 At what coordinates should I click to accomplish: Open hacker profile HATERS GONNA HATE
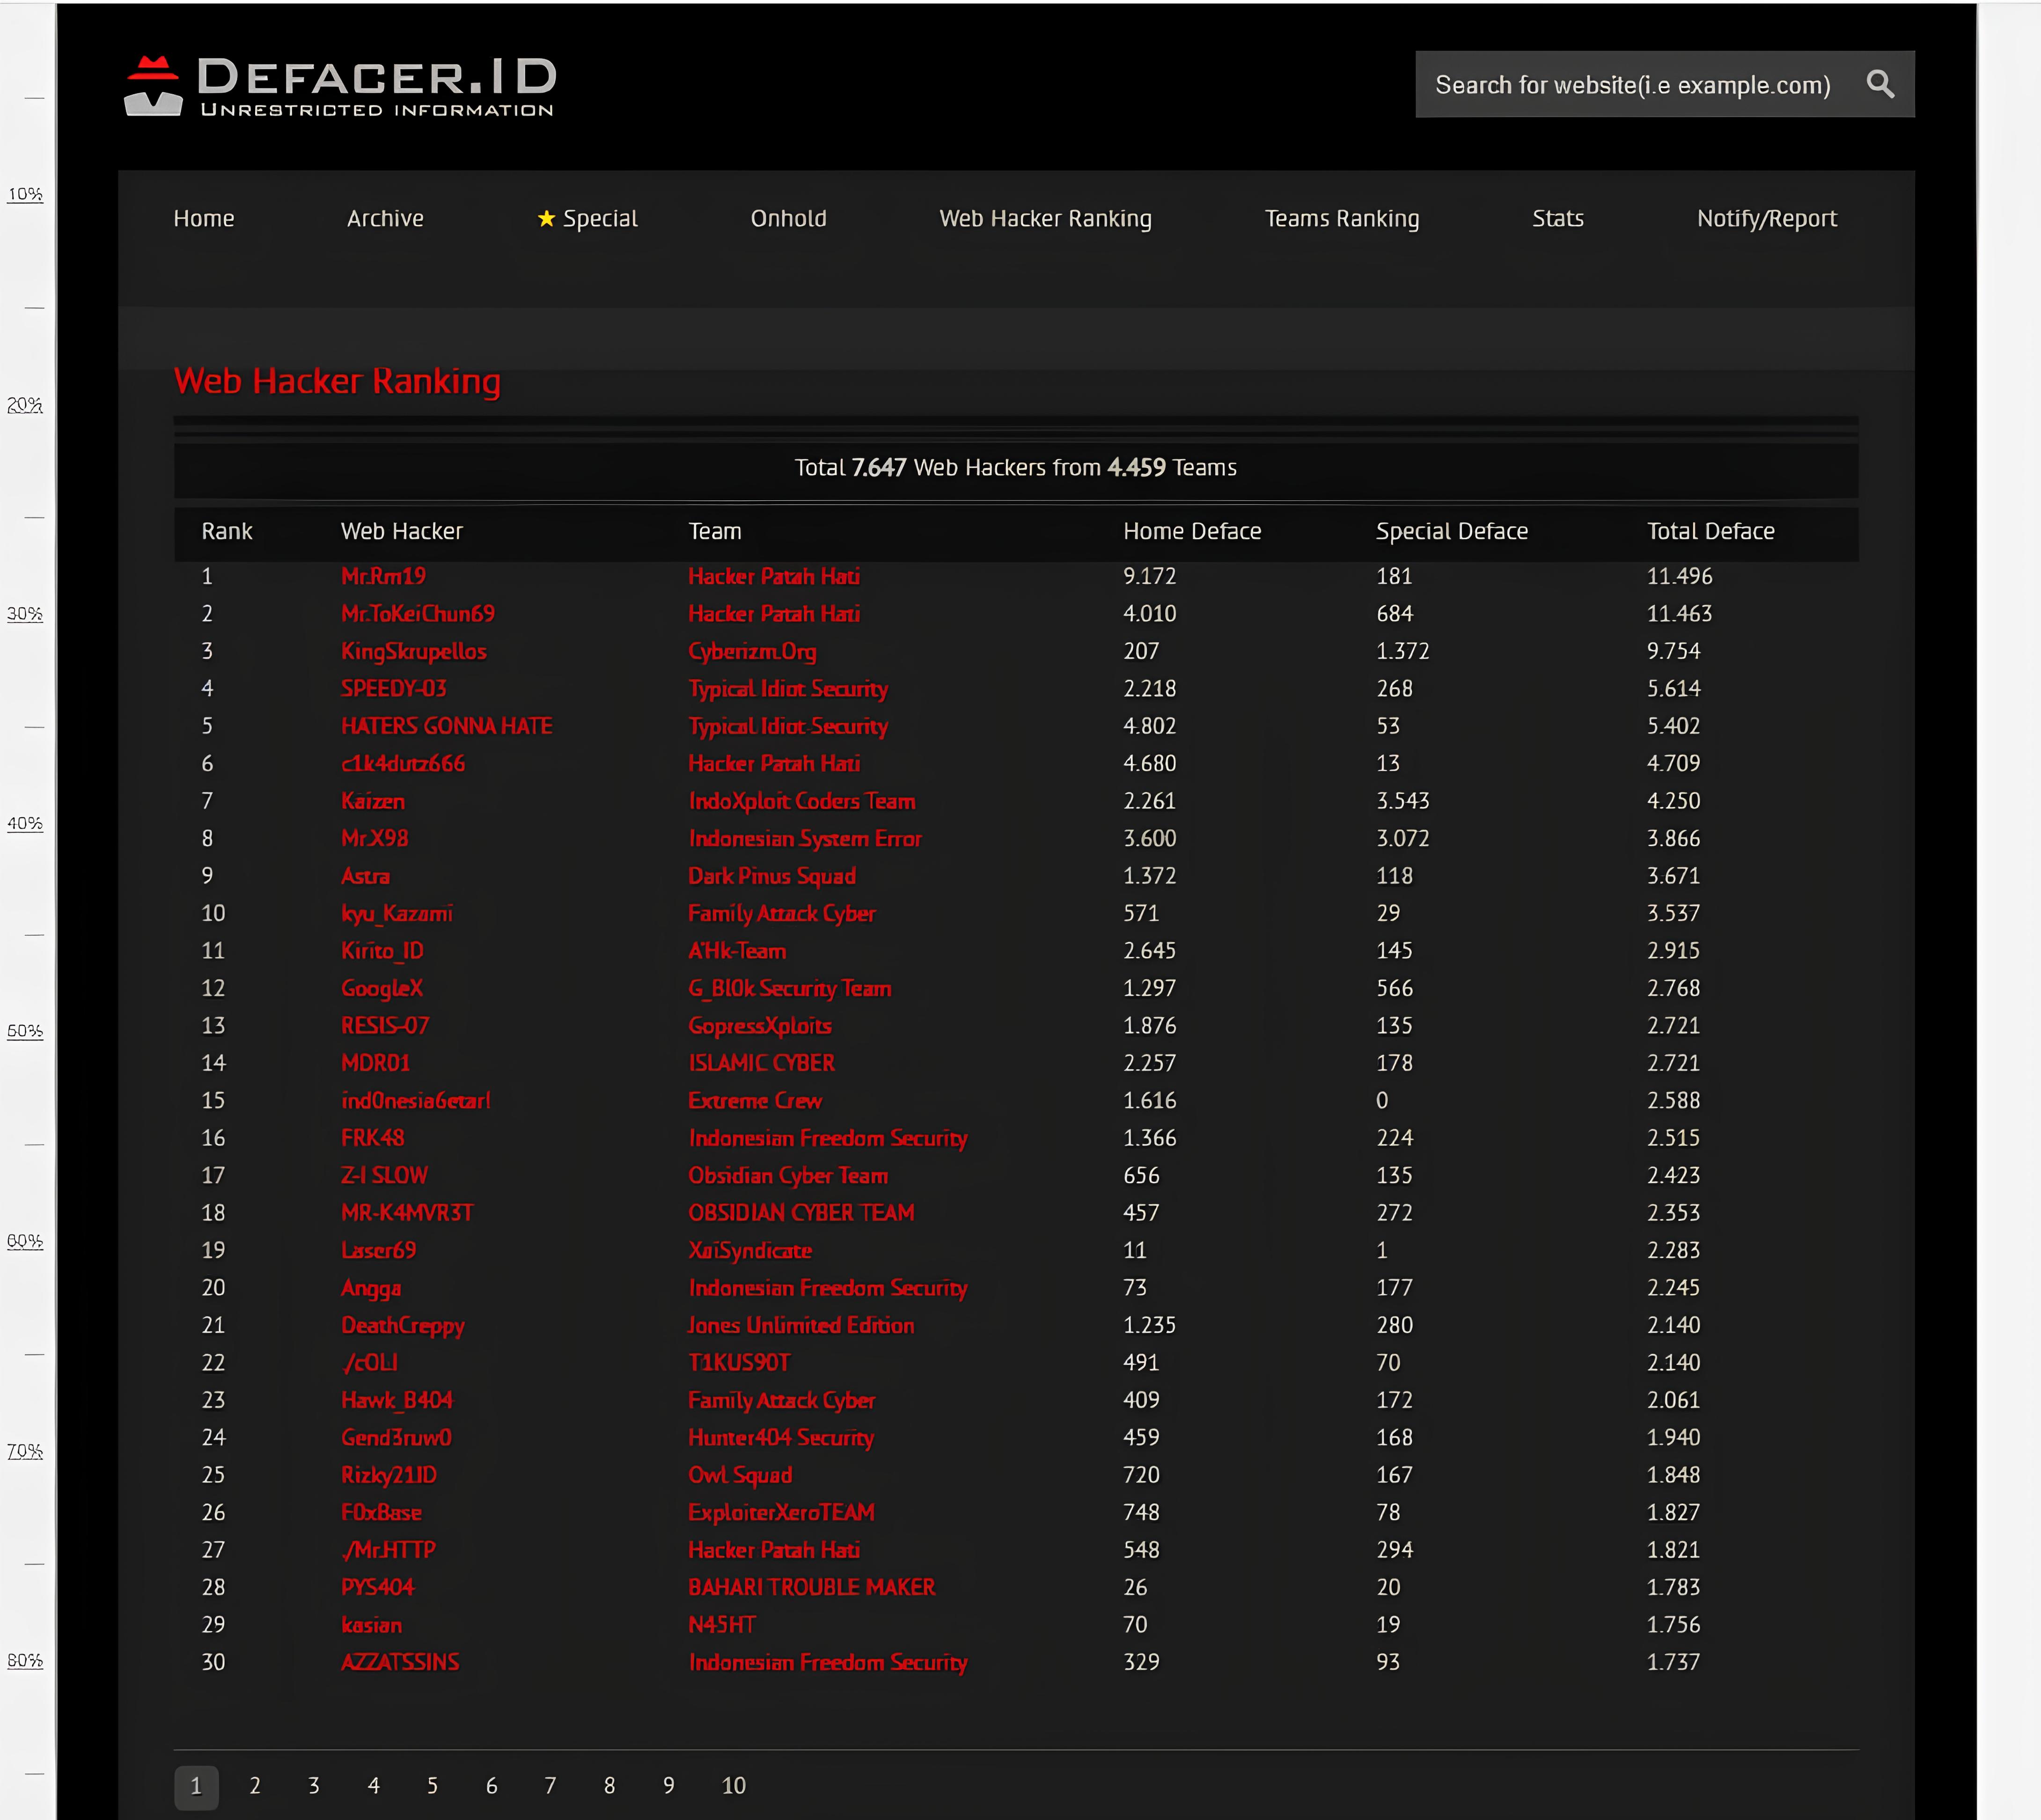[x=446, y=726]
